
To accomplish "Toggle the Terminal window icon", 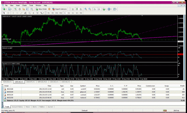I will [x=28, y=9].
